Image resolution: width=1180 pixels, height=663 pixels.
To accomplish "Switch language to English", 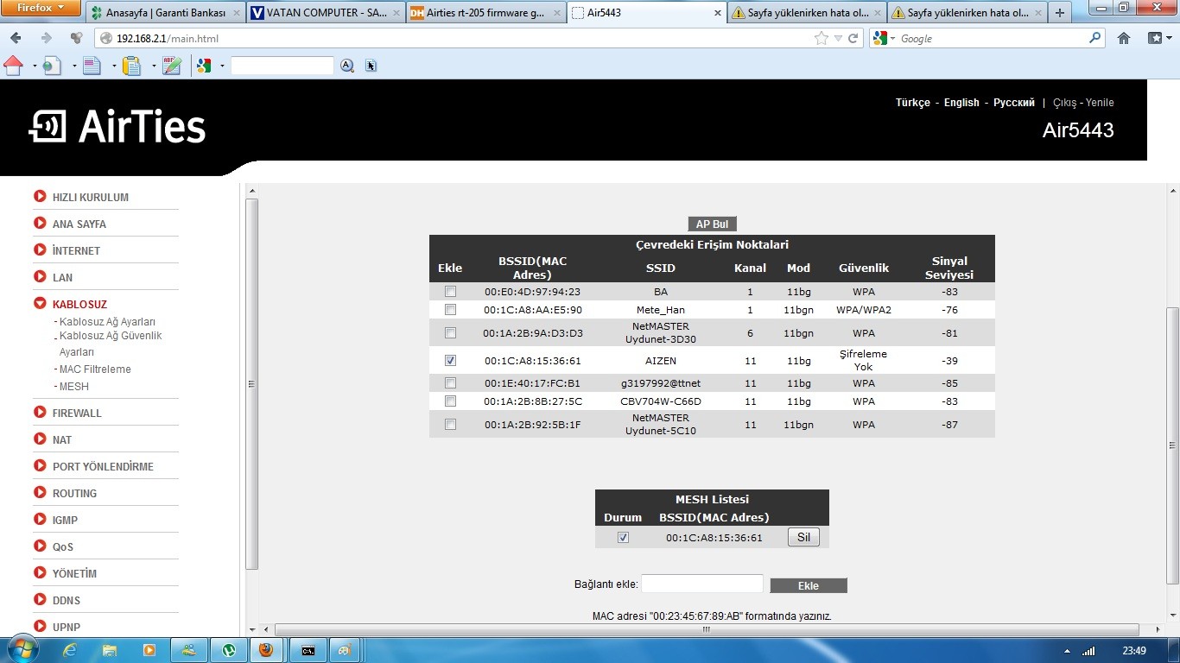I will (x=961, y=102).
